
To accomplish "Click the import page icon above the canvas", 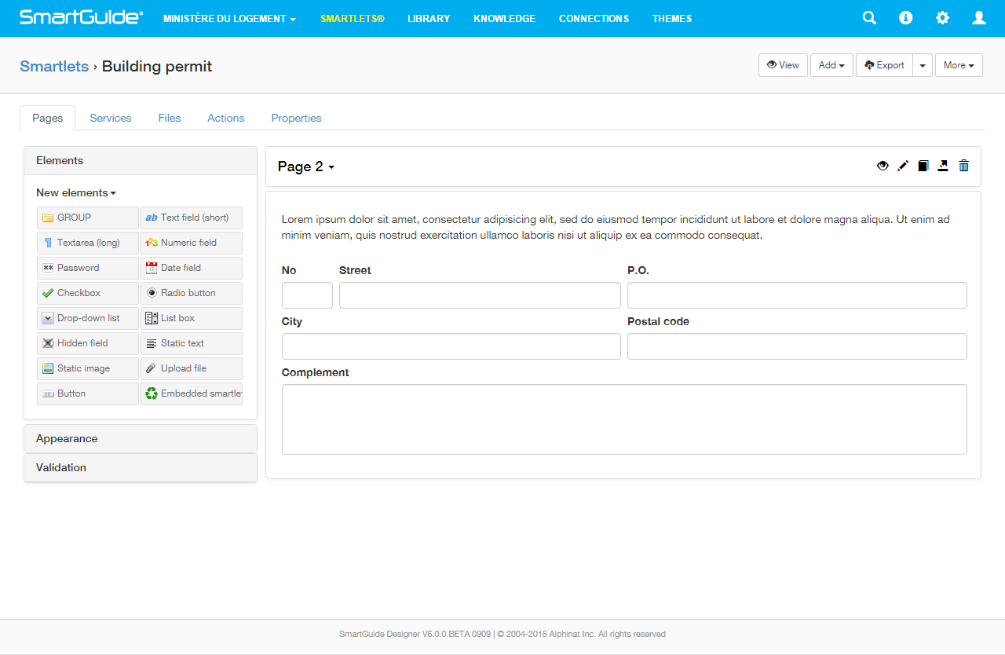I will point(943,166).
